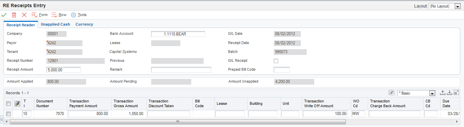
Task: Click the red Cancel X icon
Action: click(x=24, y=15)
